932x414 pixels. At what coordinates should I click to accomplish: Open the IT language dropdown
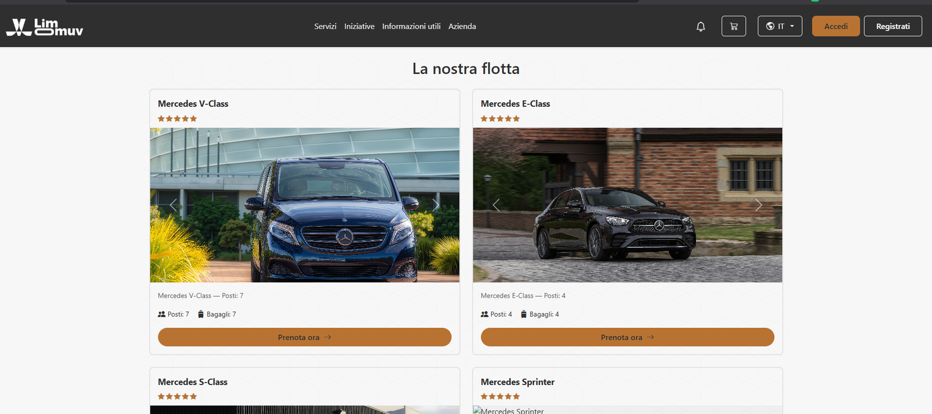(780, 26)
